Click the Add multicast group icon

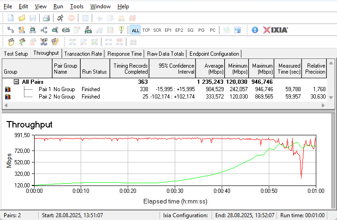pyautogui.click(x=44, y=30)
